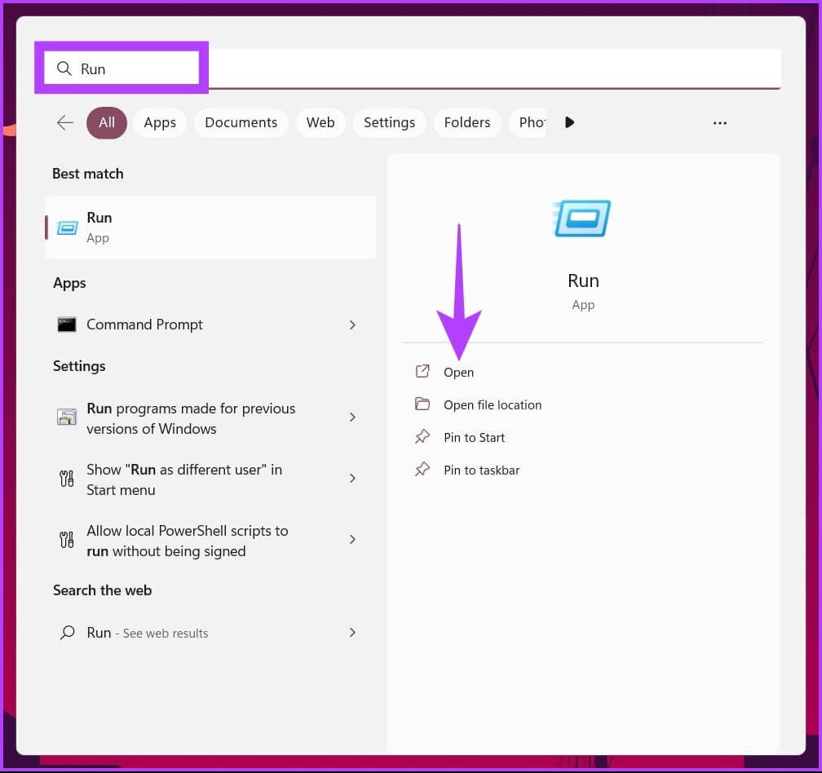This screenshot has height=773, width=822.
Task: Click the Run search text field
Action: (413, 68)
